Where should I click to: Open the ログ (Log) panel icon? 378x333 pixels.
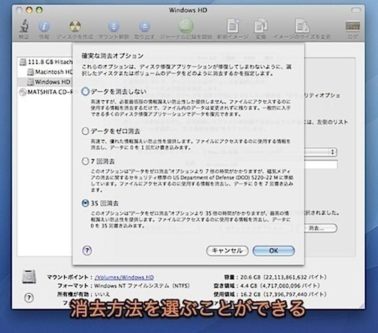pyautogui.click(x=352, y=26)
